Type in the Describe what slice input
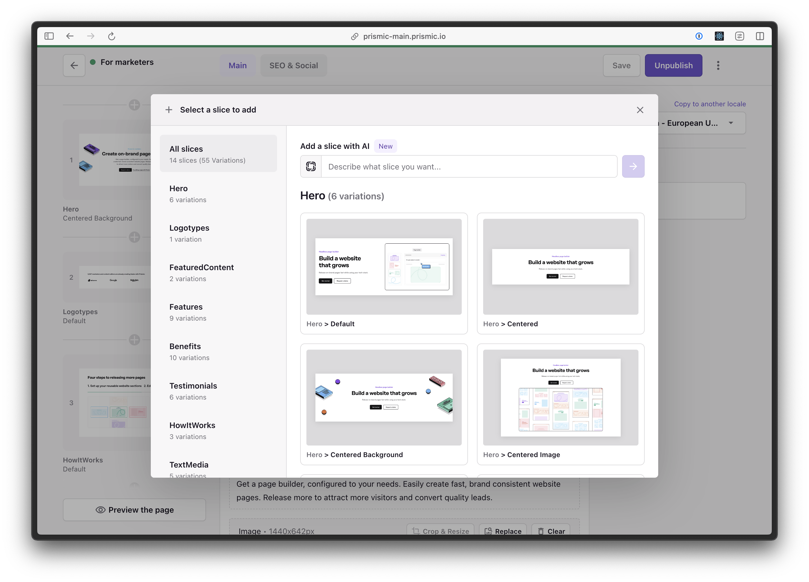This screenshot has width=809, height=582. 469,167
